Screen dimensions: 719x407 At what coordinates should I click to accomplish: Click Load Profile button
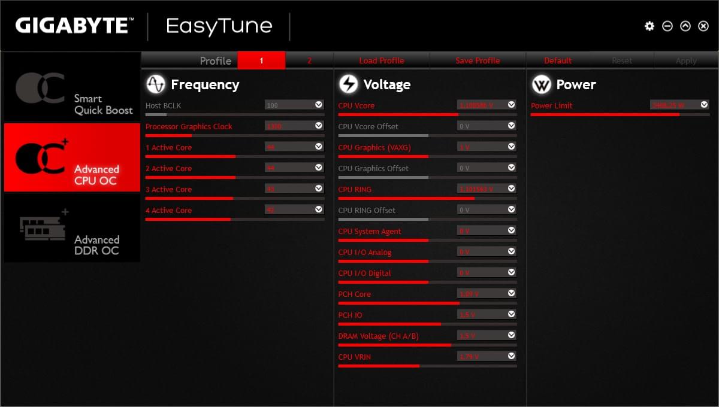pos(382,60)
